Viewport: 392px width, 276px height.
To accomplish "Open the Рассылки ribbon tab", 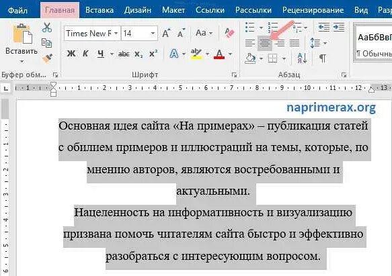I will point(253,10).
